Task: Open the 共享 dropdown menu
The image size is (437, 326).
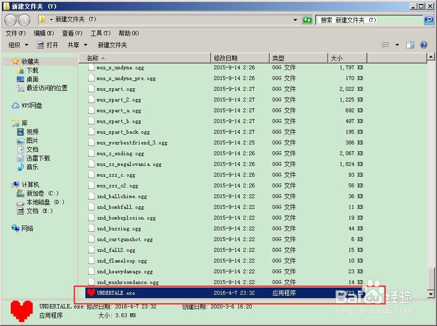Action: (78, 45)
